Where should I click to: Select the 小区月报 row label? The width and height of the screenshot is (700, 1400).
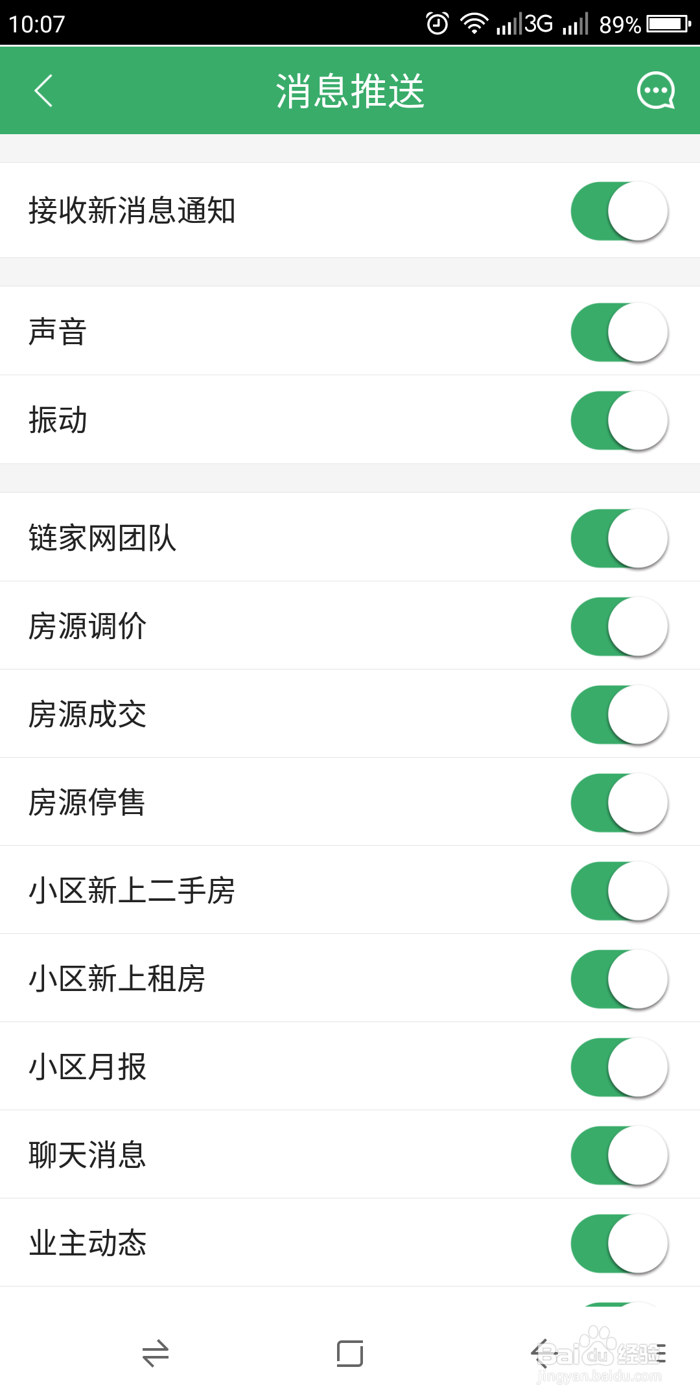click(x=87, y=1067)
